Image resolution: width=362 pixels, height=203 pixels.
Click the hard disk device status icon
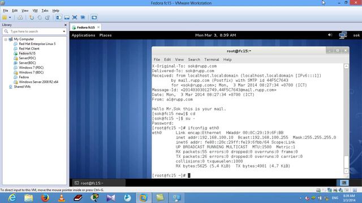click(318, 190)
